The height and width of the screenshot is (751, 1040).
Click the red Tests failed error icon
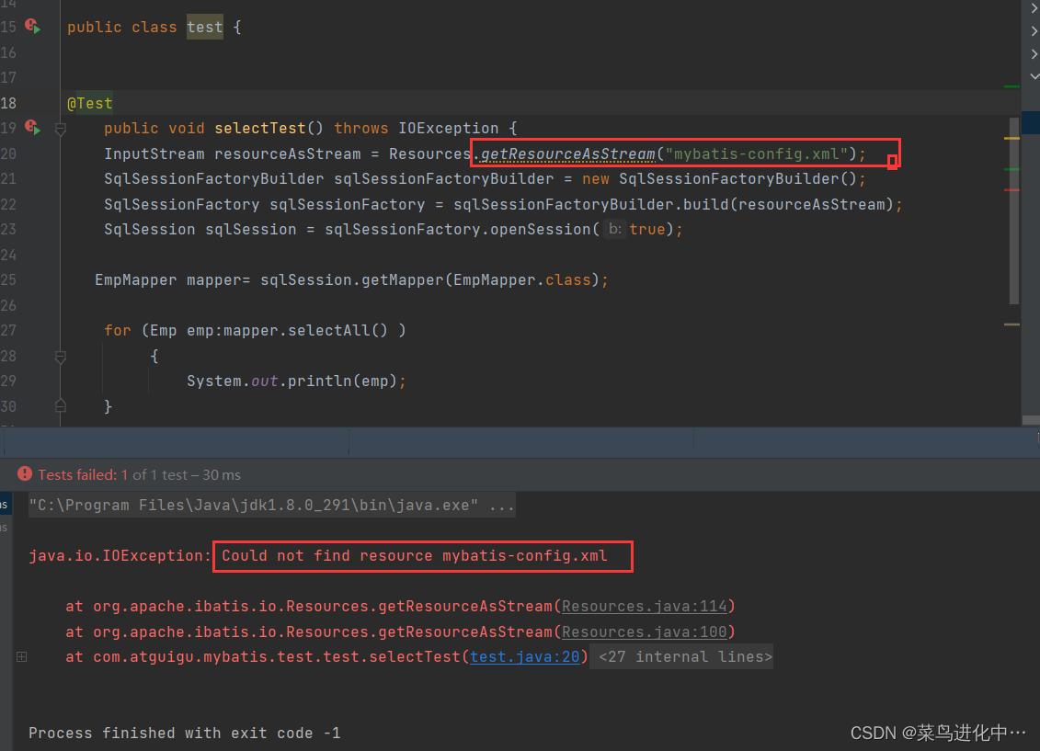[23, 475]
